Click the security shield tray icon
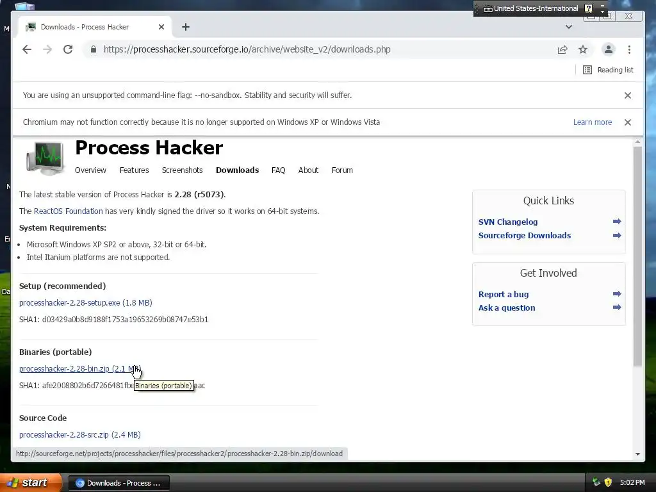Screen dimensions: 656x492 608,482
